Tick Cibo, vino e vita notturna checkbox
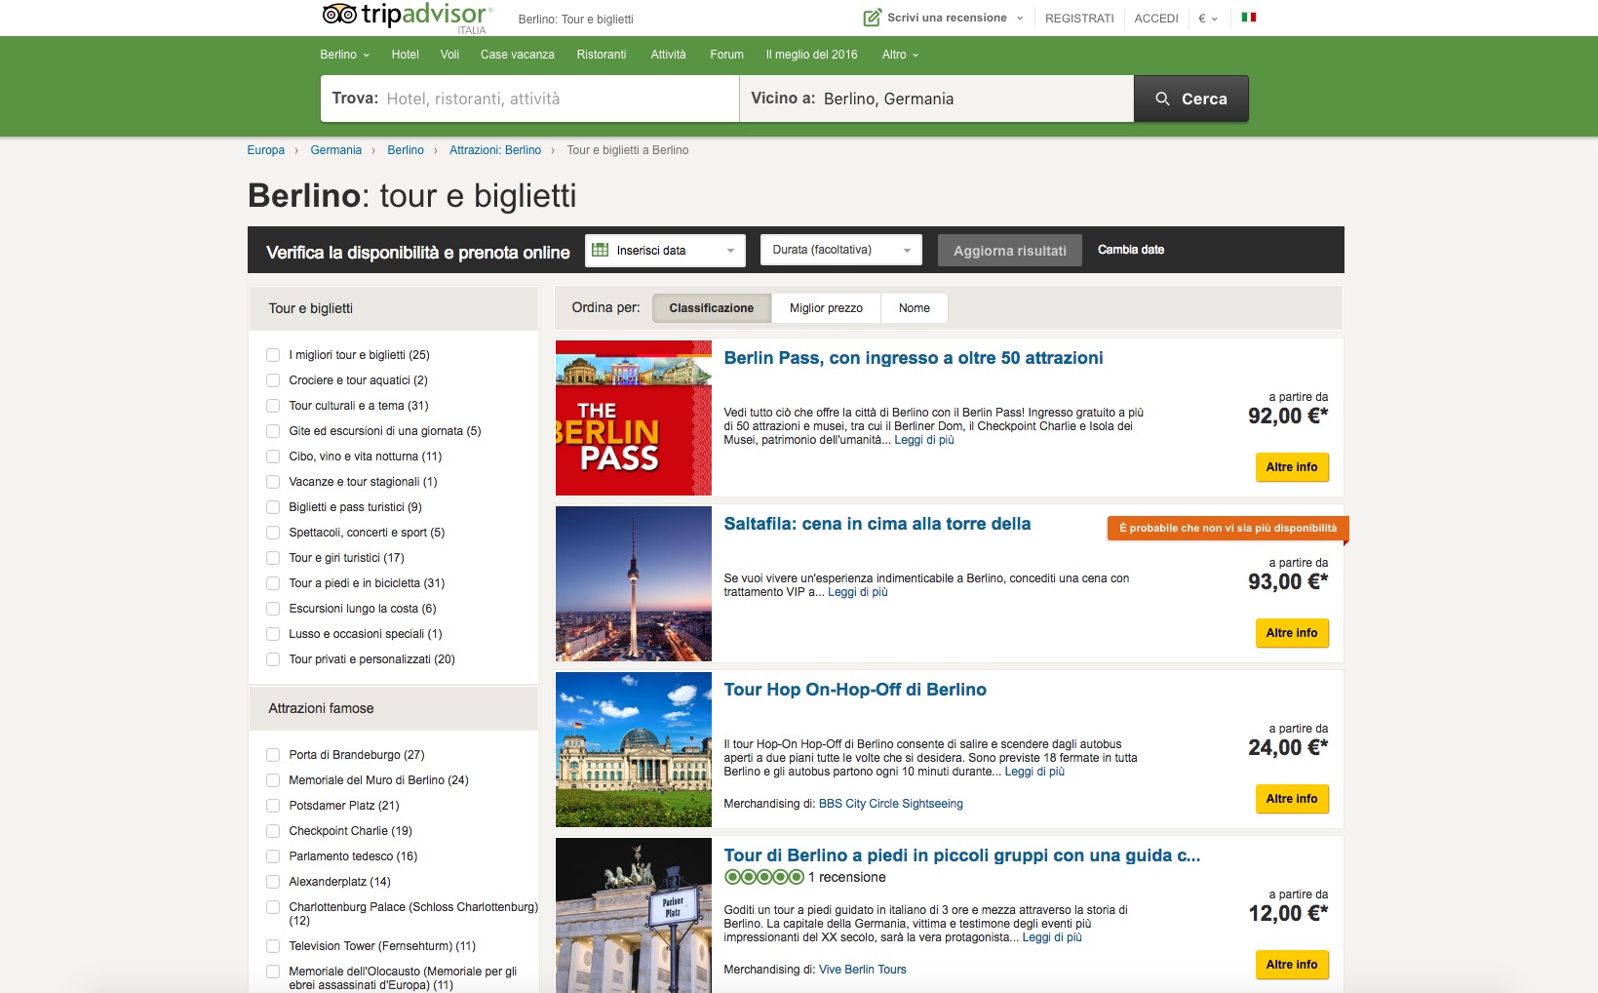The height and width of the screenshot is (993, 1598). 273,457
